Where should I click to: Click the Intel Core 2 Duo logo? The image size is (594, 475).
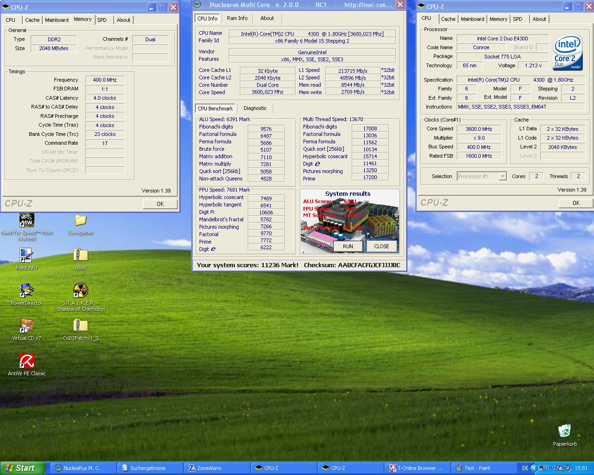click(x=568, y=53)
